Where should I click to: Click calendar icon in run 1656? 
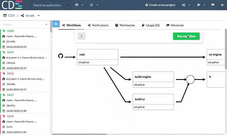pos(4,132)
